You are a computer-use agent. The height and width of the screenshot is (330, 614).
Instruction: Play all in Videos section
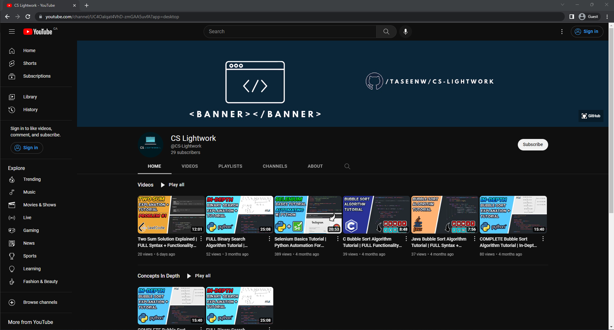[173, 185]
